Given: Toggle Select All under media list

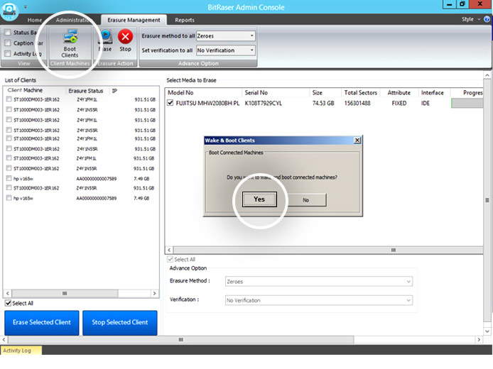Looking at the screenshot, I should click(x=170, y=260).
